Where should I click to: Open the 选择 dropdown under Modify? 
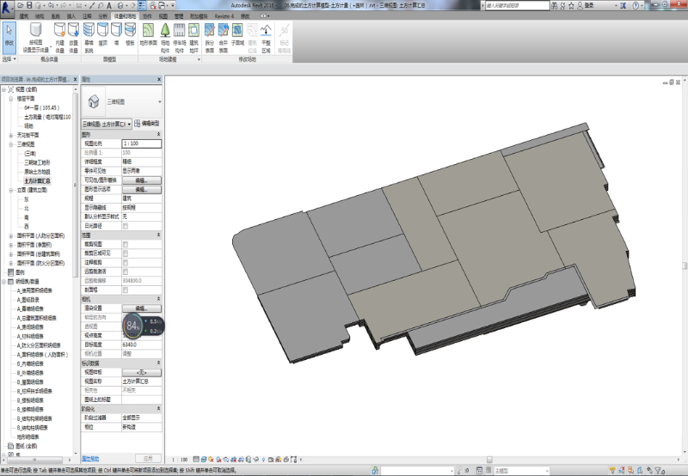pos(9,58)
